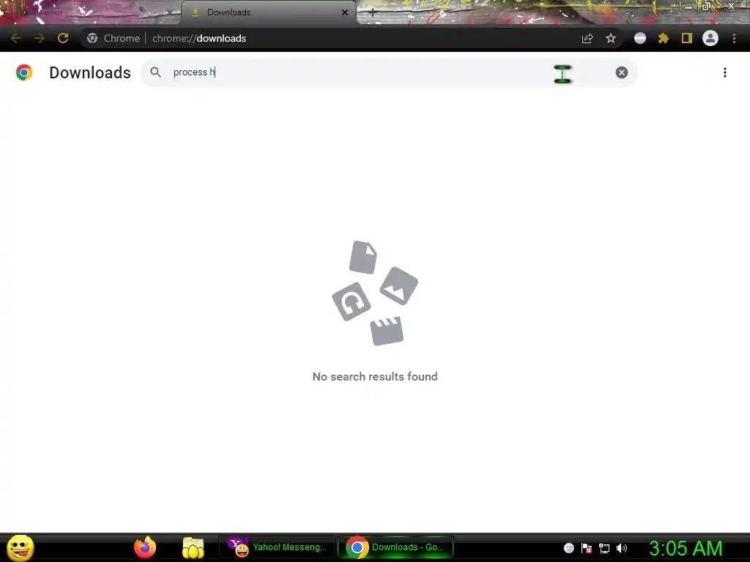Open the volume speaker tray icon

622,548
